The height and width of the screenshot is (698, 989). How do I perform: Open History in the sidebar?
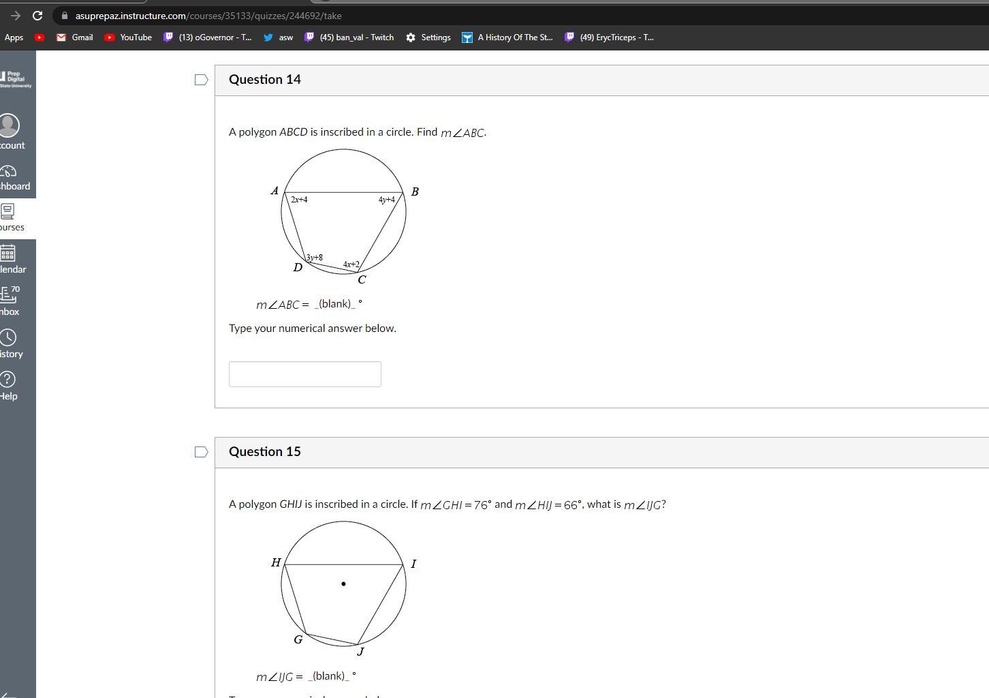pos(11,344)
